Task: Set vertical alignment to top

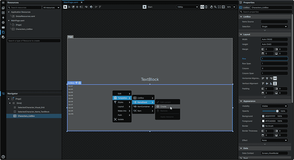Action: tap(263, 84)
